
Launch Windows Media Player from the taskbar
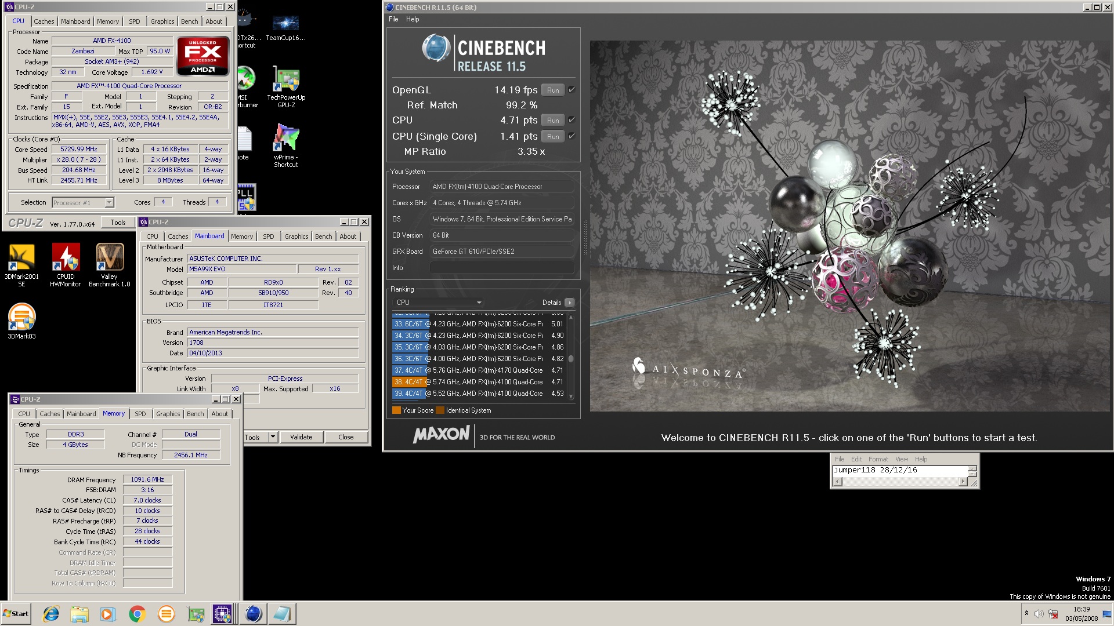108,614
